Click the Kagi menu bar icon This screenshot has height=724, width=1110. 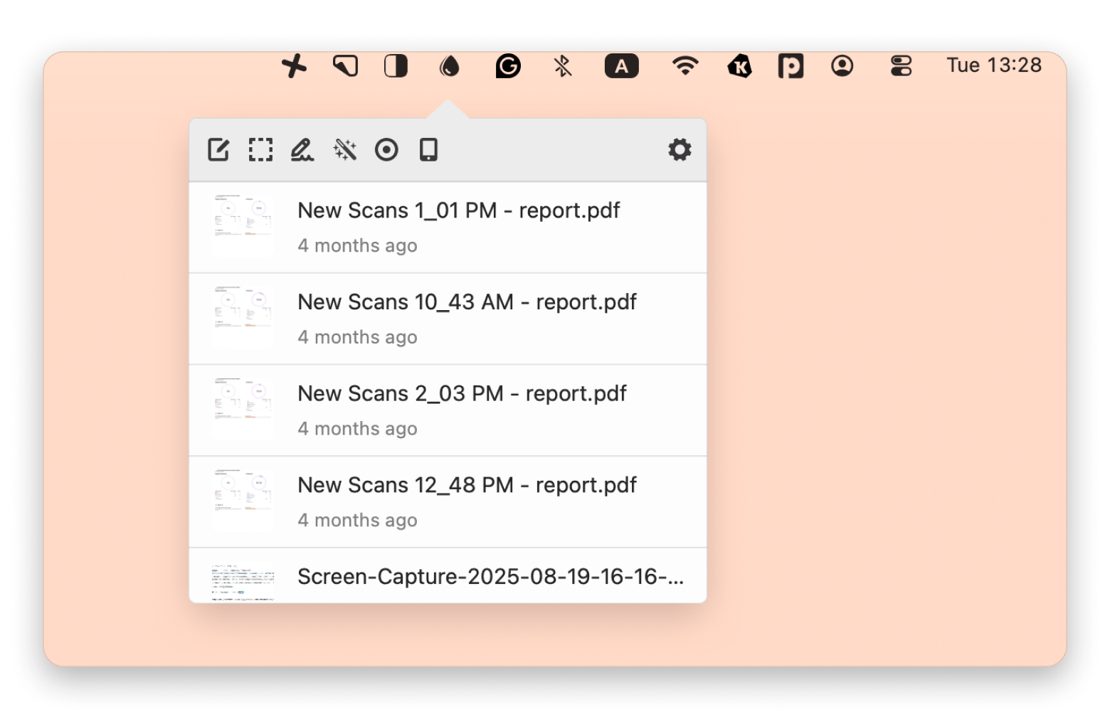[x=740, y=67]
